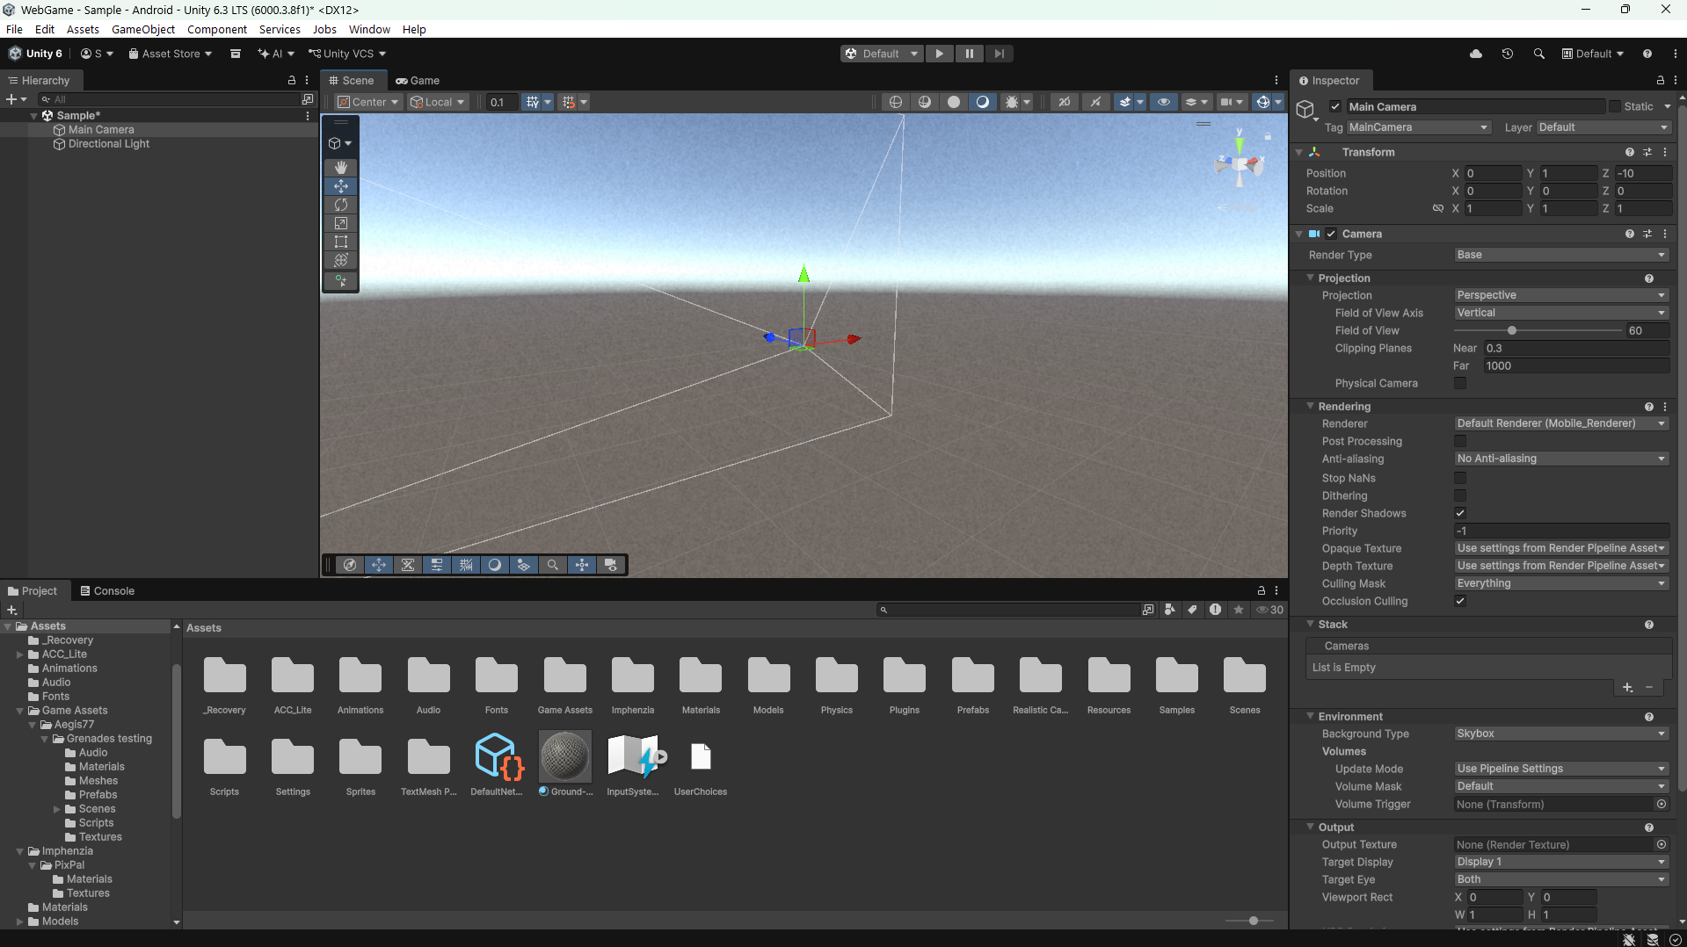Enable Dithering checkbox
Image resolution: width=1687 pixels, height=947 pixels.
tap(1460, 495)
